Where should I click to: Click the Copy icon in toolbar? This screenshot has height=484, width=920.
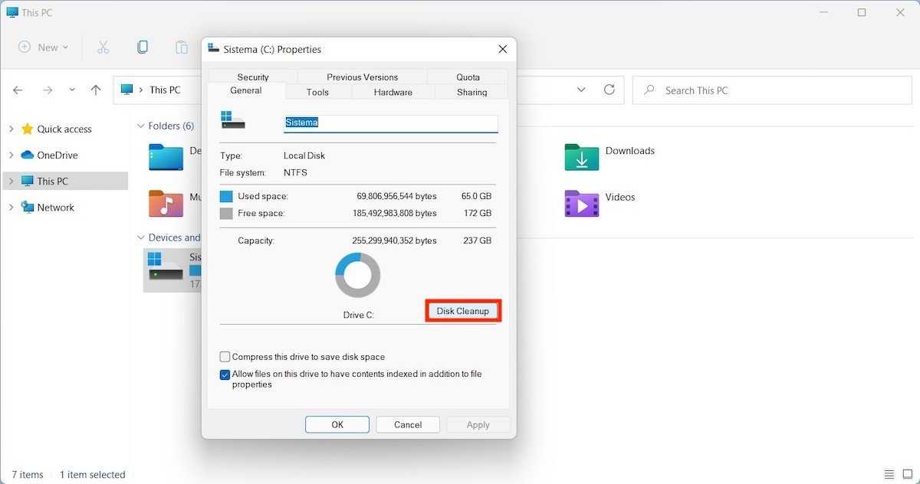click(x=143, y=47)
